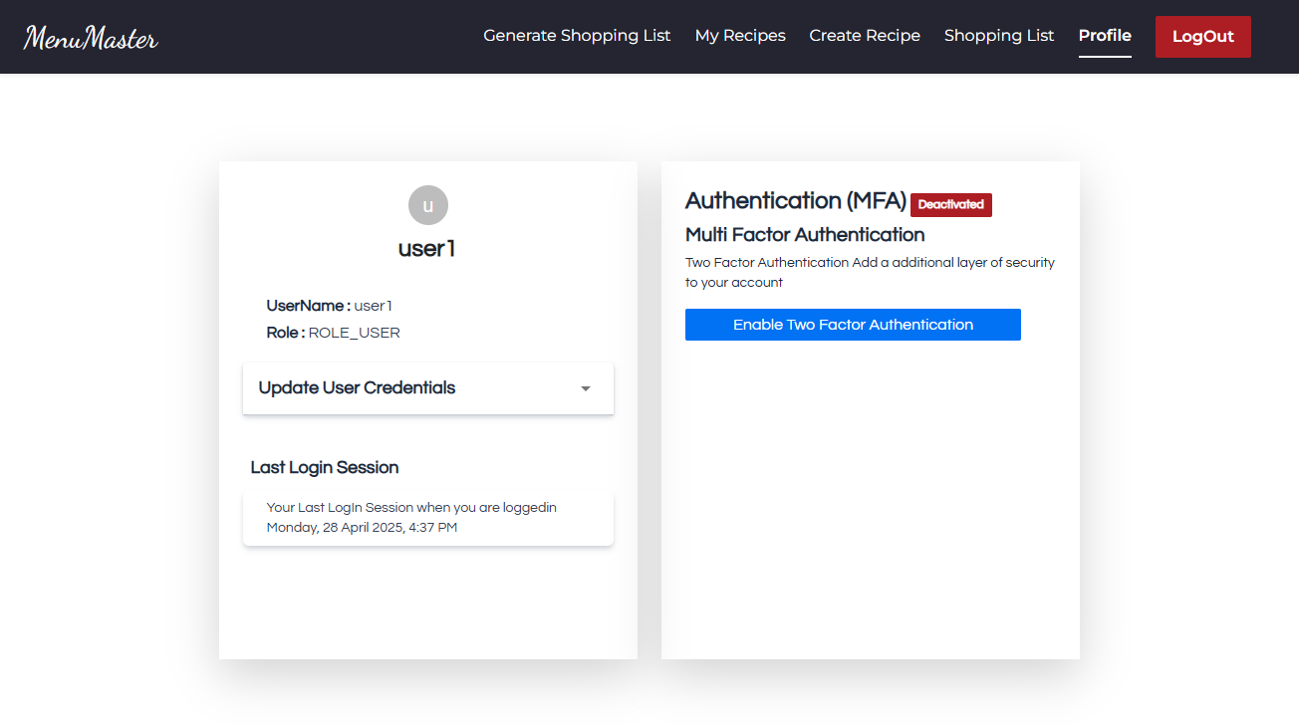Click the red LogOut button
This screenshot has width=1299, height=726.
[x=1203, y=37]
